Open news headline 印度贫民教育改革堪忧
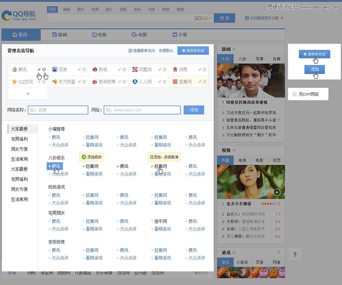The image size is (342, 285). tap(247, 102)
